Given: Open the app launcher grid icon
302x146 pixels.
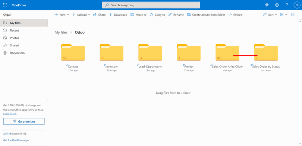Looking at the screenshot, I should tap(5, 5).
